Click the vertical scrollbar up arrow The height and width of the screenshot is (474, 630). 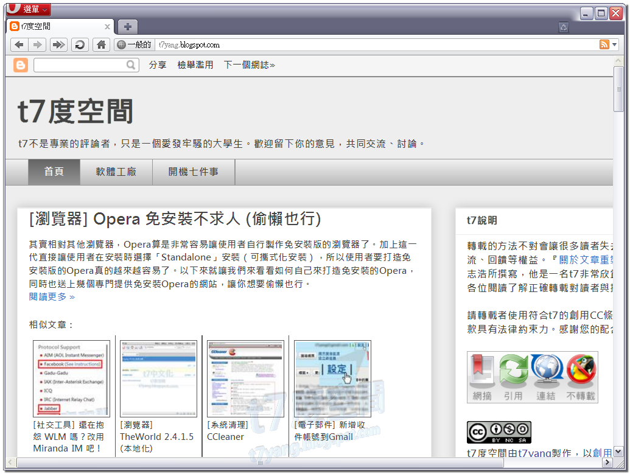pos(618,61)
